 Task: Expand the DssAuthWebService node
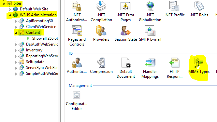(16, 45)
